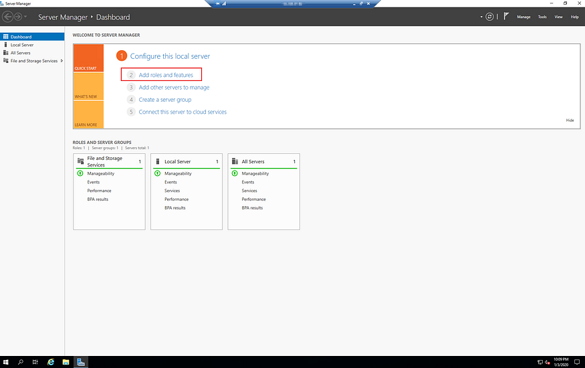This screenshot has height=368, width=585.
Task: Click Create a server group
Action: pyautogui.click(x=165, y=100)
